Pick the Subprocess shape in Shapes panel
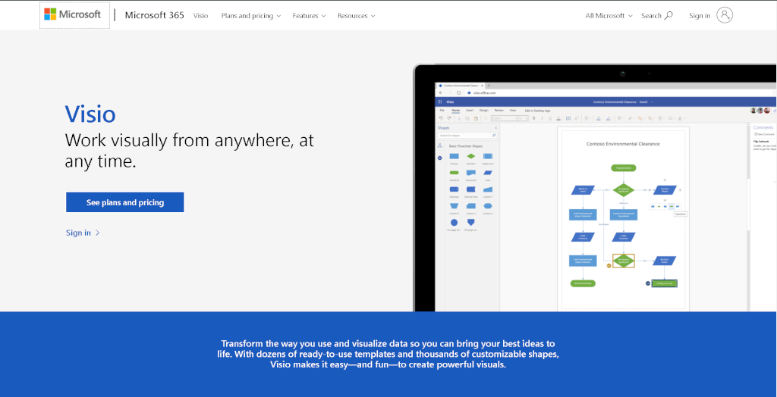The width and height of the screenshot is (777, 397). tap(488, 156)
